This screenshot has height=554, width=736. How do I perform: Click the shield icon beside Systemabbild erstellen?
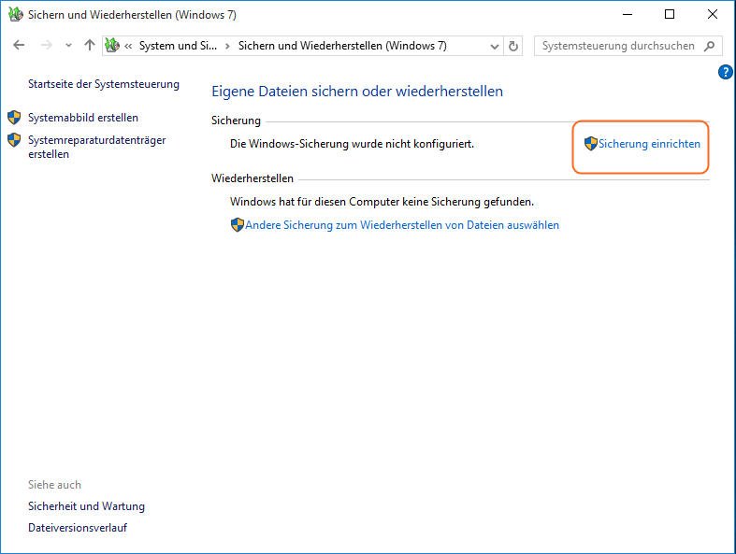pos(14,118)
